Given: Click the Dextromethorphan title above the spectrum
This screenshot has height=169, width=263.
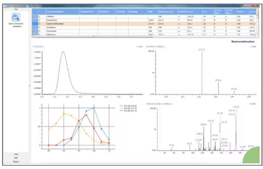Looking at the screenshot, I should coord(243,42).
